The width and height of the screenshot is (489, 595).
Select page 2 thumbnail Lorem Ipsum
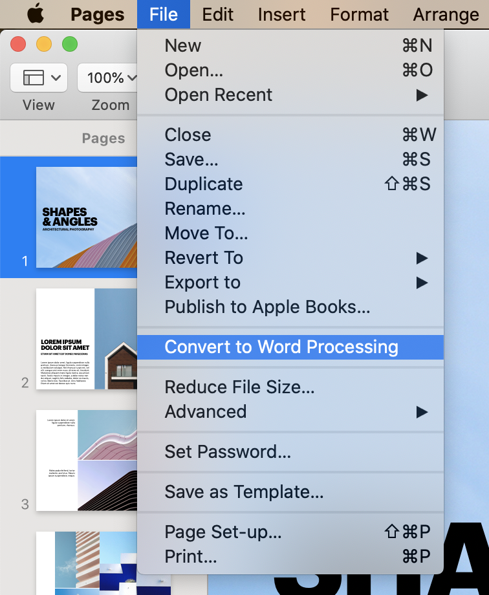[x=87, y=339]
